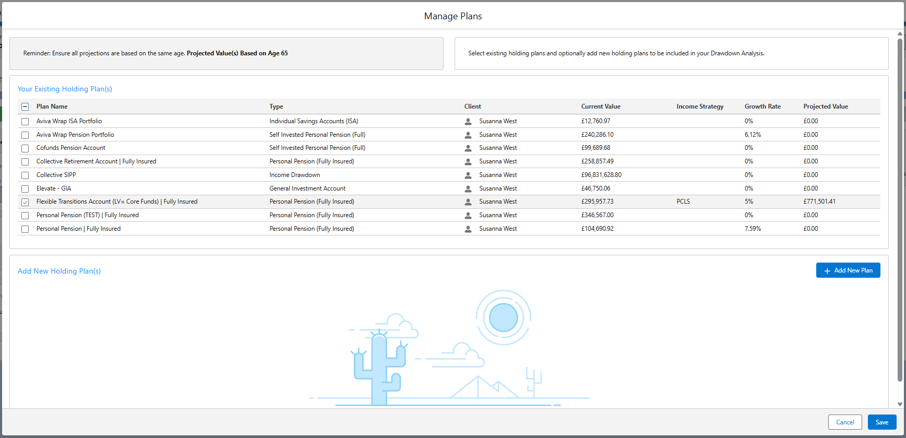Select the Cofunds Pension Account checkbox

(25, 149)
